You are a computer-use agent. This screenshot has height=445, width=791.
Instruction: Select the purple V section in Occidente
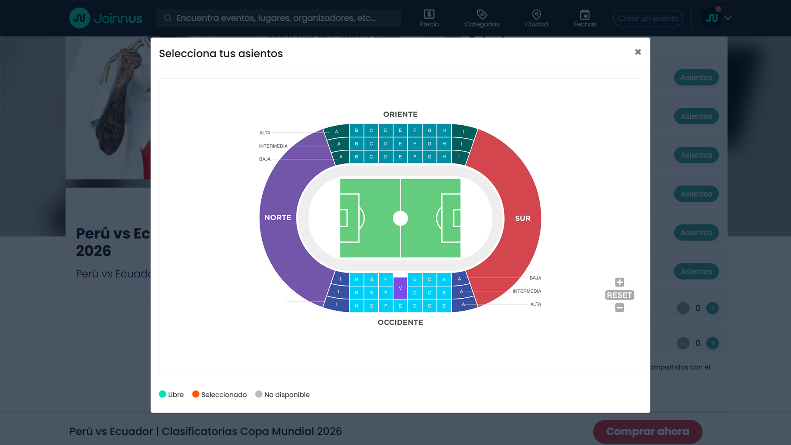click(x=400, y=288)
